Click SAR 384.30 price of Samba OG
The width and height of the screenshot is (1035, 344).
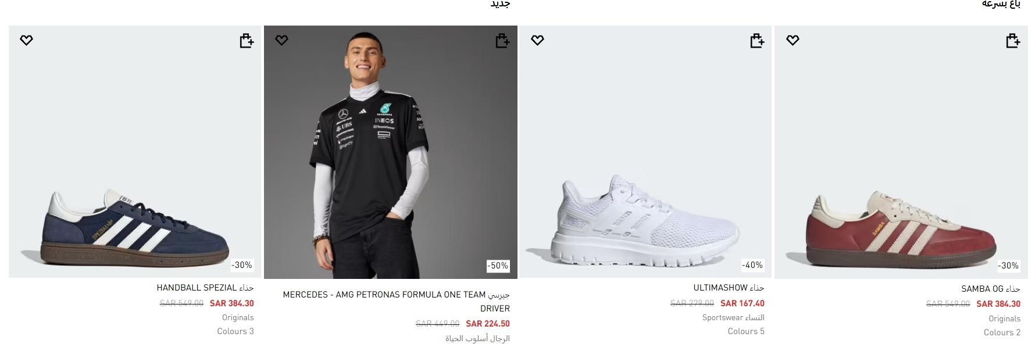tap(998, 304)
